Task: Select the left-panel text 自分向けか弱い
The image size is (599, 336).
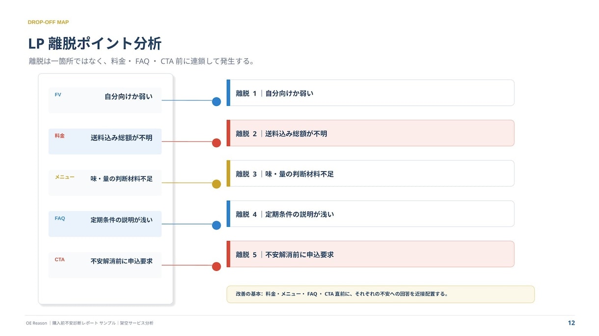Action: click(x=129, y=96)
